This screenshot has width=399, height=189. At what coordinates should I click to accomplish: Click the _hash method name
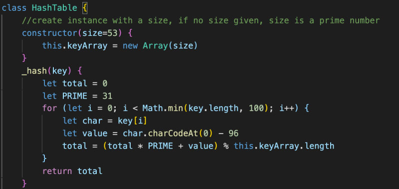click(34, 71)
